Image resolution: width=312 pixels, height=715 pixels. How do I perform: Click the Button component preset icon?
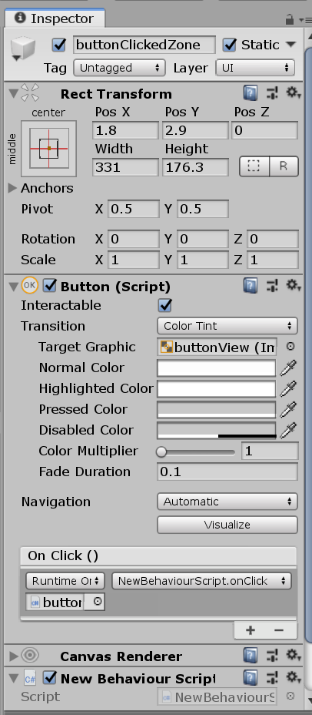pyautogui.click(x=273, y=286)
